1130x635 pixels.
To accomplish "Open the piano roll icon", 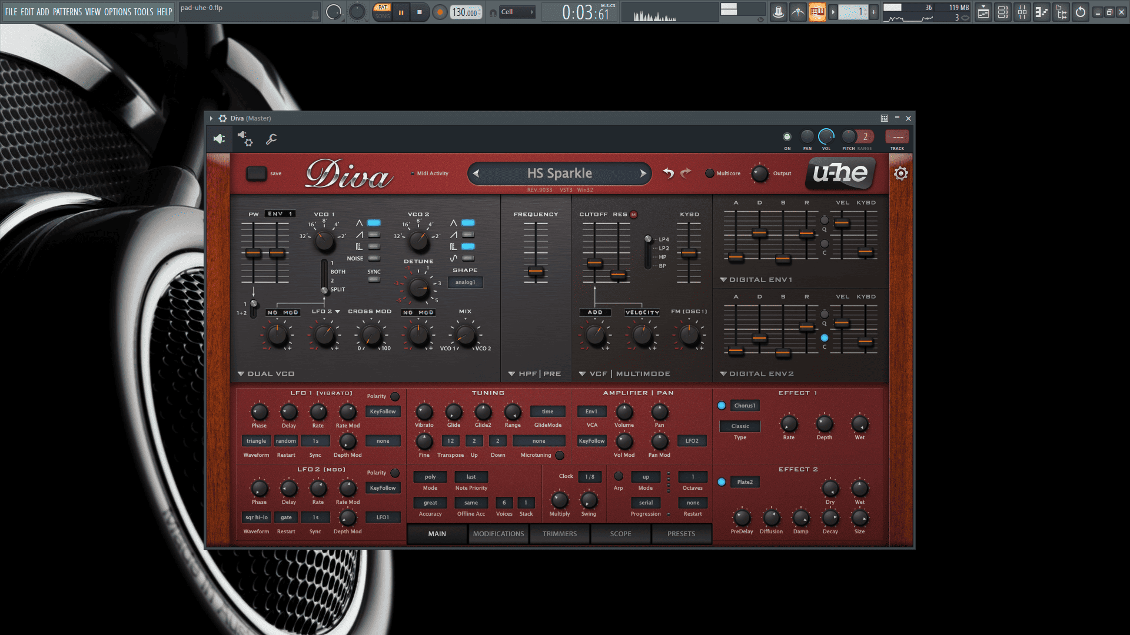I will point(1042,12).
